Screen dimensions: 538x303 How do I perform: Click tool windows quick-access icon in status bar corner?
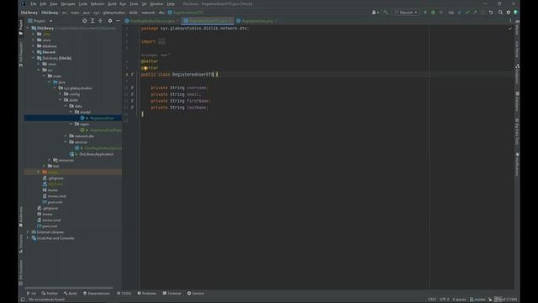23,300
